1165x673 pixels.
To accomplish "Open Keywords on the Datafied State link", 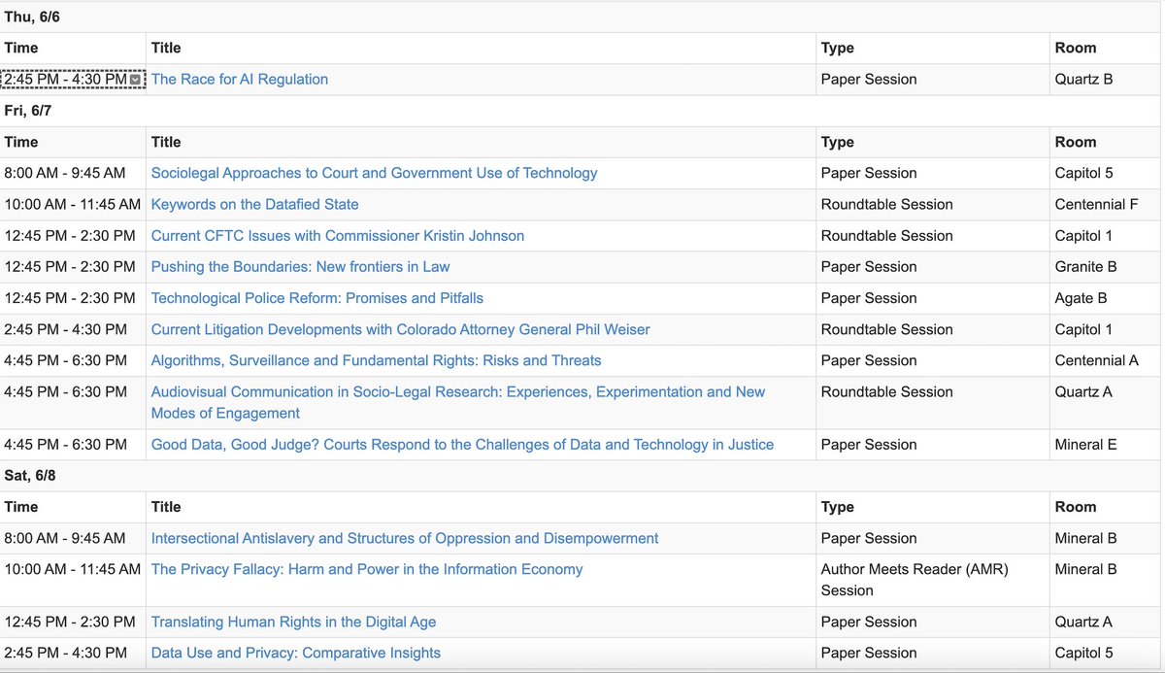I will point(255,204).
